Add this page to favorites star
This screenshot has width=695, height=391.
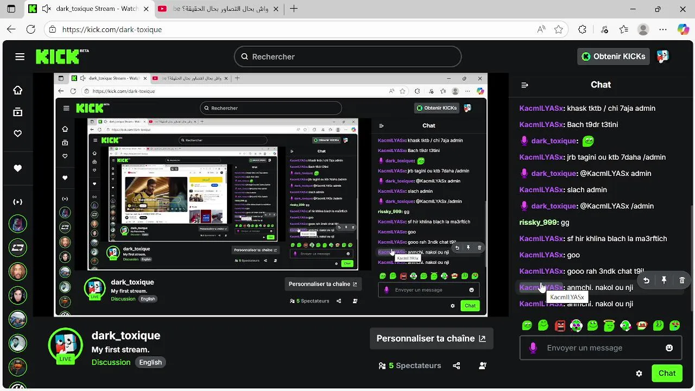click(559, 29)
